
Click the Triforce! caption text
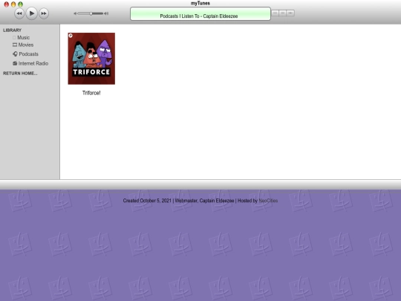click(x=91, y=93)
